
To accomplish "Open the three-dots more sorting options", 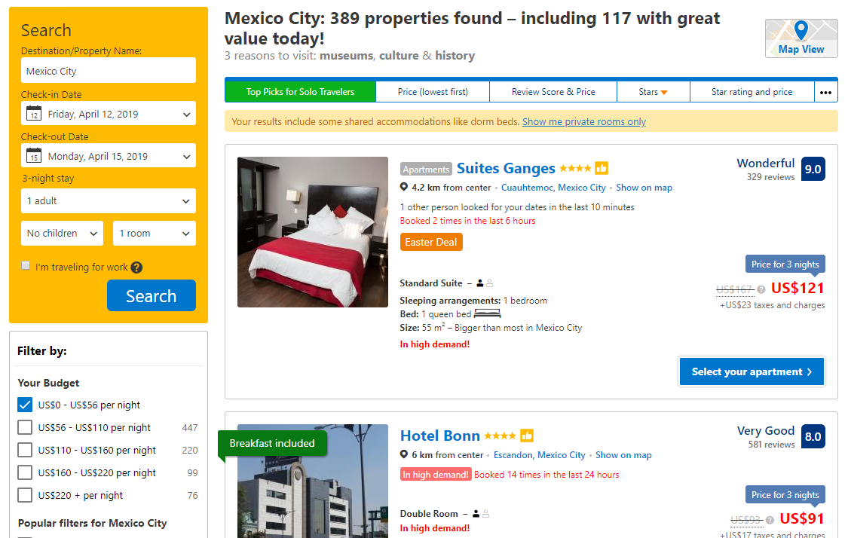I will pos(825,92).
